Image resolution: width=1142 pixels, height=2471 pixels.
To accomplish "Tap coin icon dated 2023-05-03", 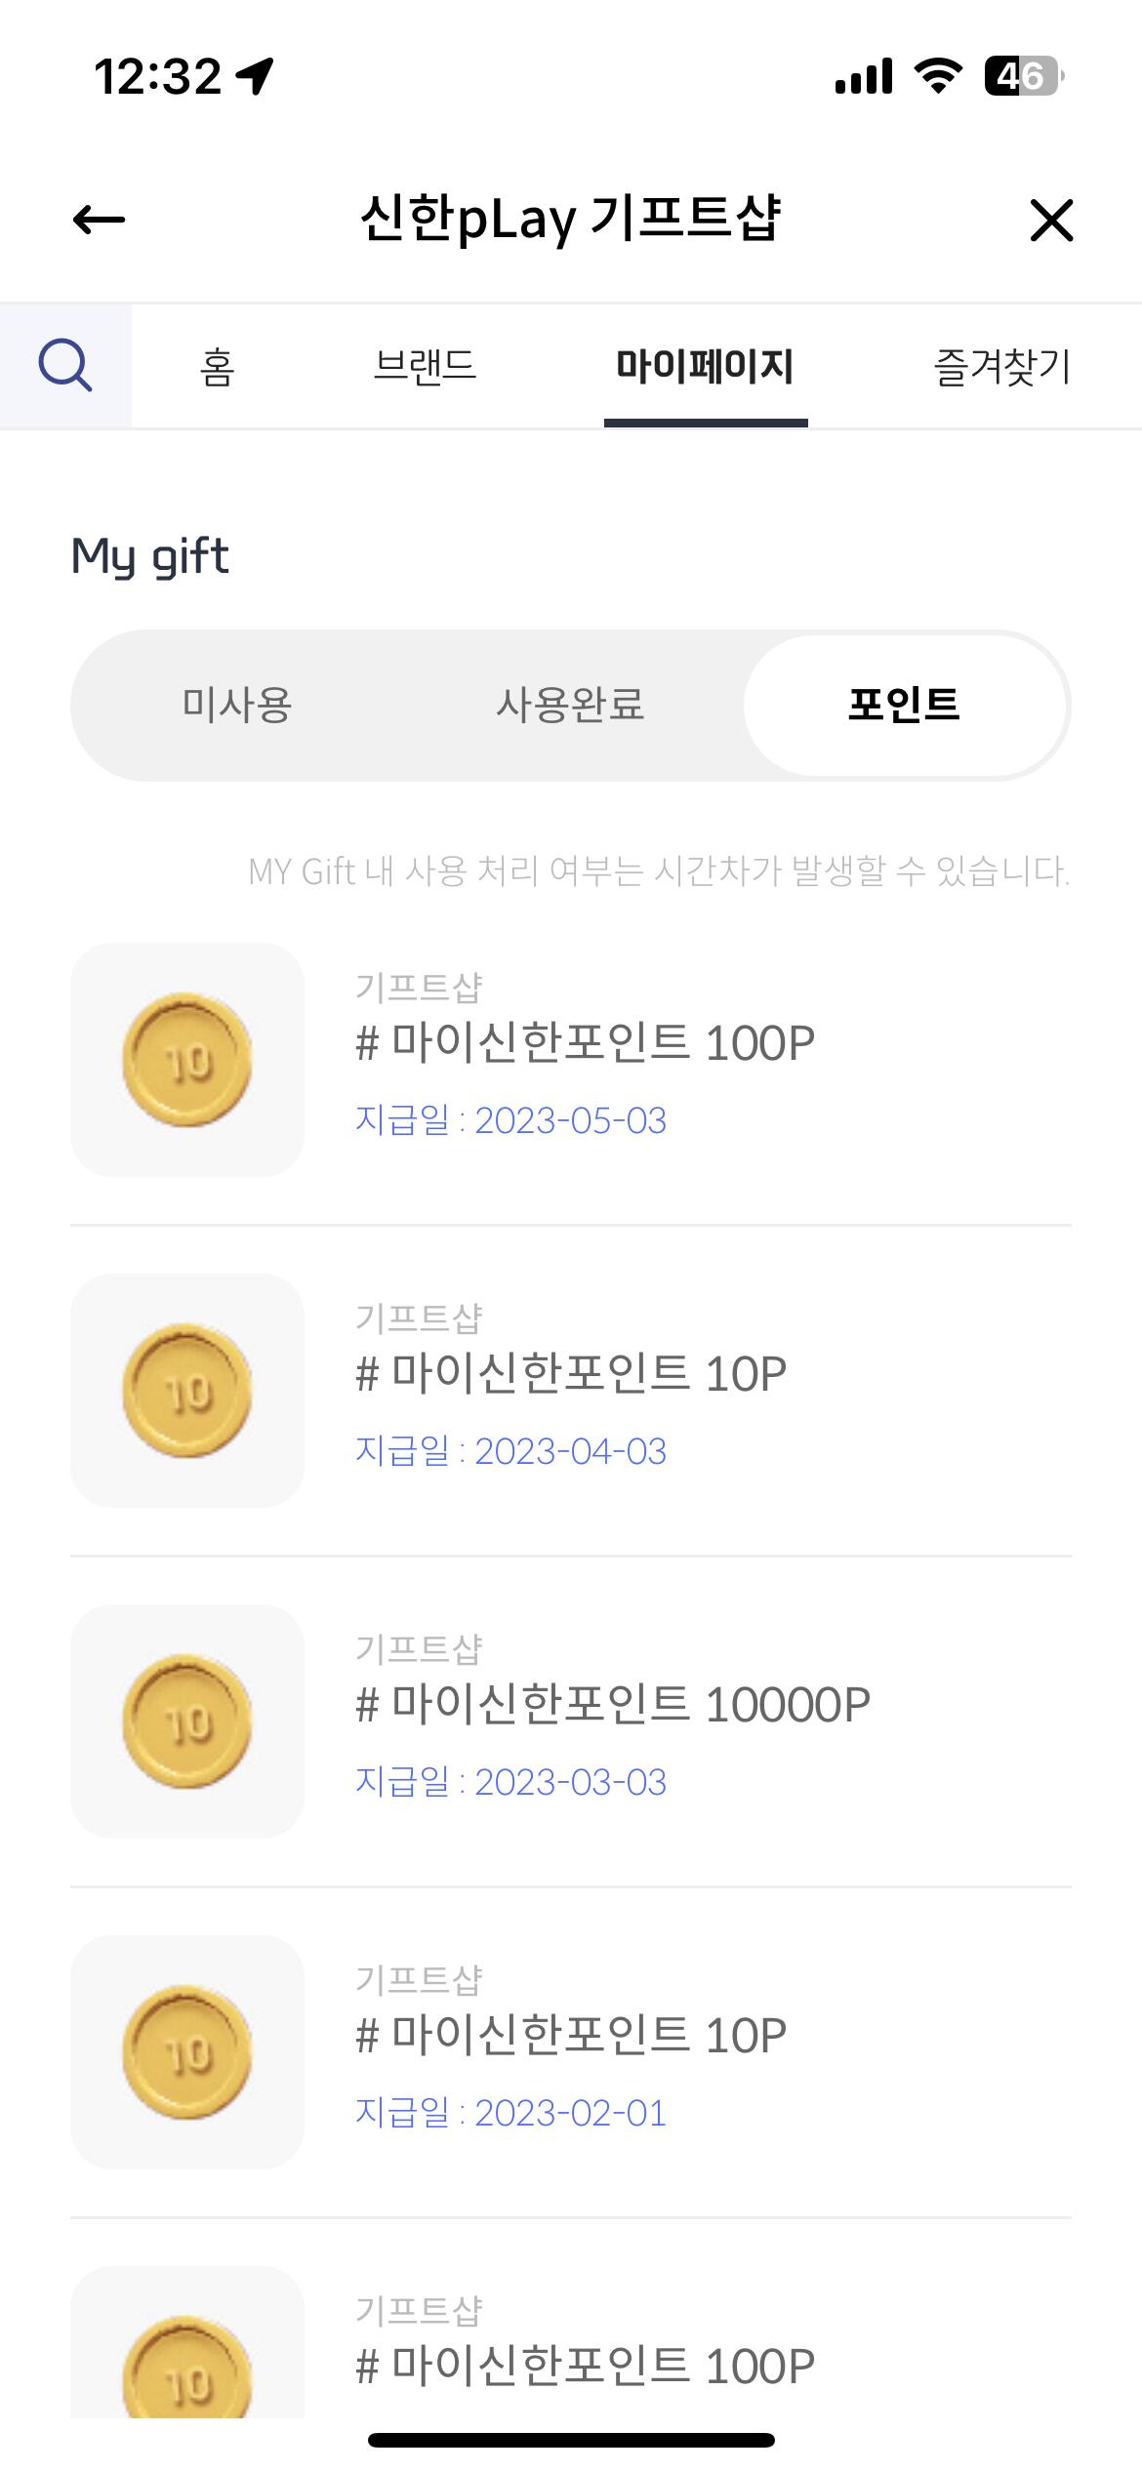I will coord(187,1060).
